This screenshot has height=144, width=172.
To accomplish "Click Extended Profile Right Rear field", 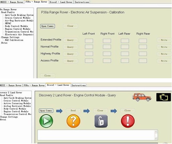I will 143,41.
